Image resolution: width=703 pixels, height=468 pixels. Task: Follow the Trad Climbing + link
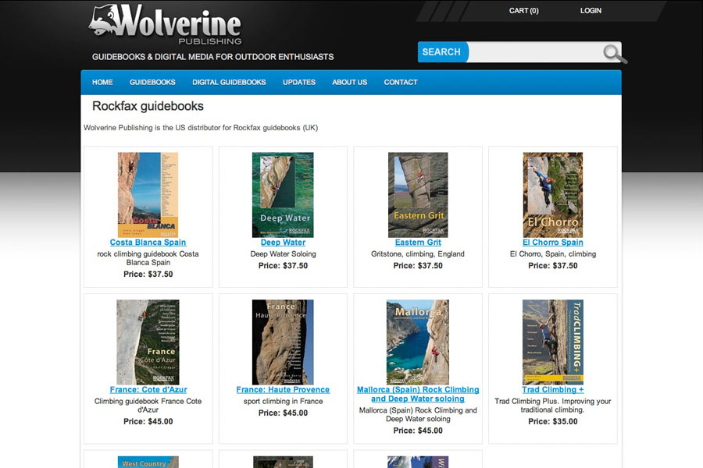(x=553, y=390)
